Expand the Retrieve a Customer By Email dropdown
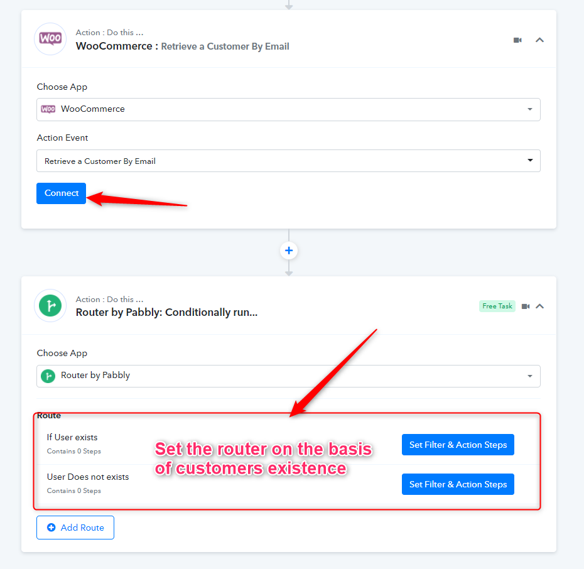 (288, 161)
